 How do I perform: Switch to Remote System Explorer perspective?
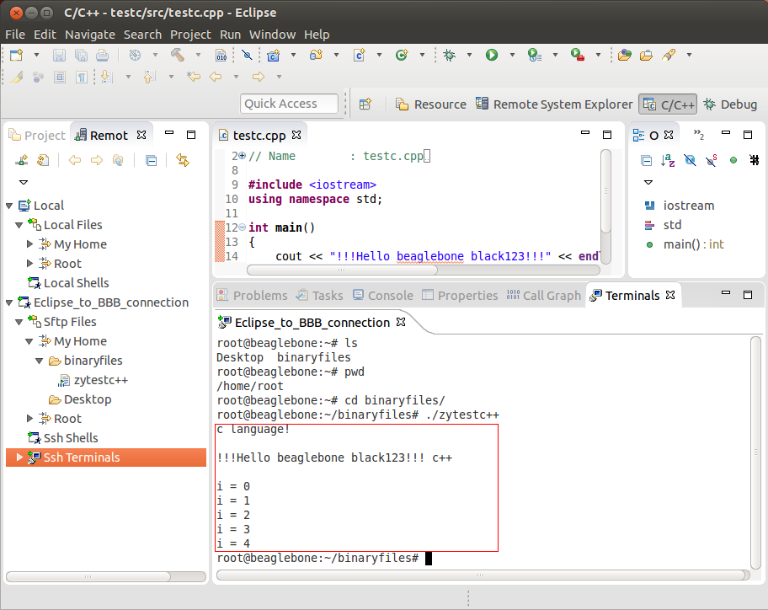[554, 104]
